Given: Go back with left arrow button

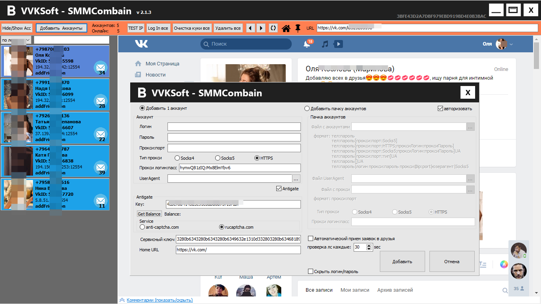Looking at the screenshot, I should [250, 28].
